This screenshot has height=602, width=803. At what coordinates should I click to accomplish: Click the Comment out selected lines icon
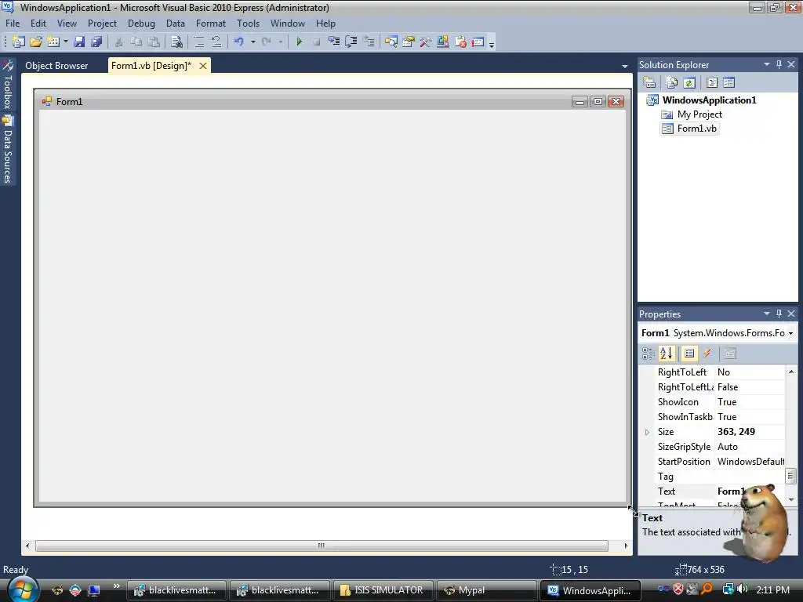[198, 42]
